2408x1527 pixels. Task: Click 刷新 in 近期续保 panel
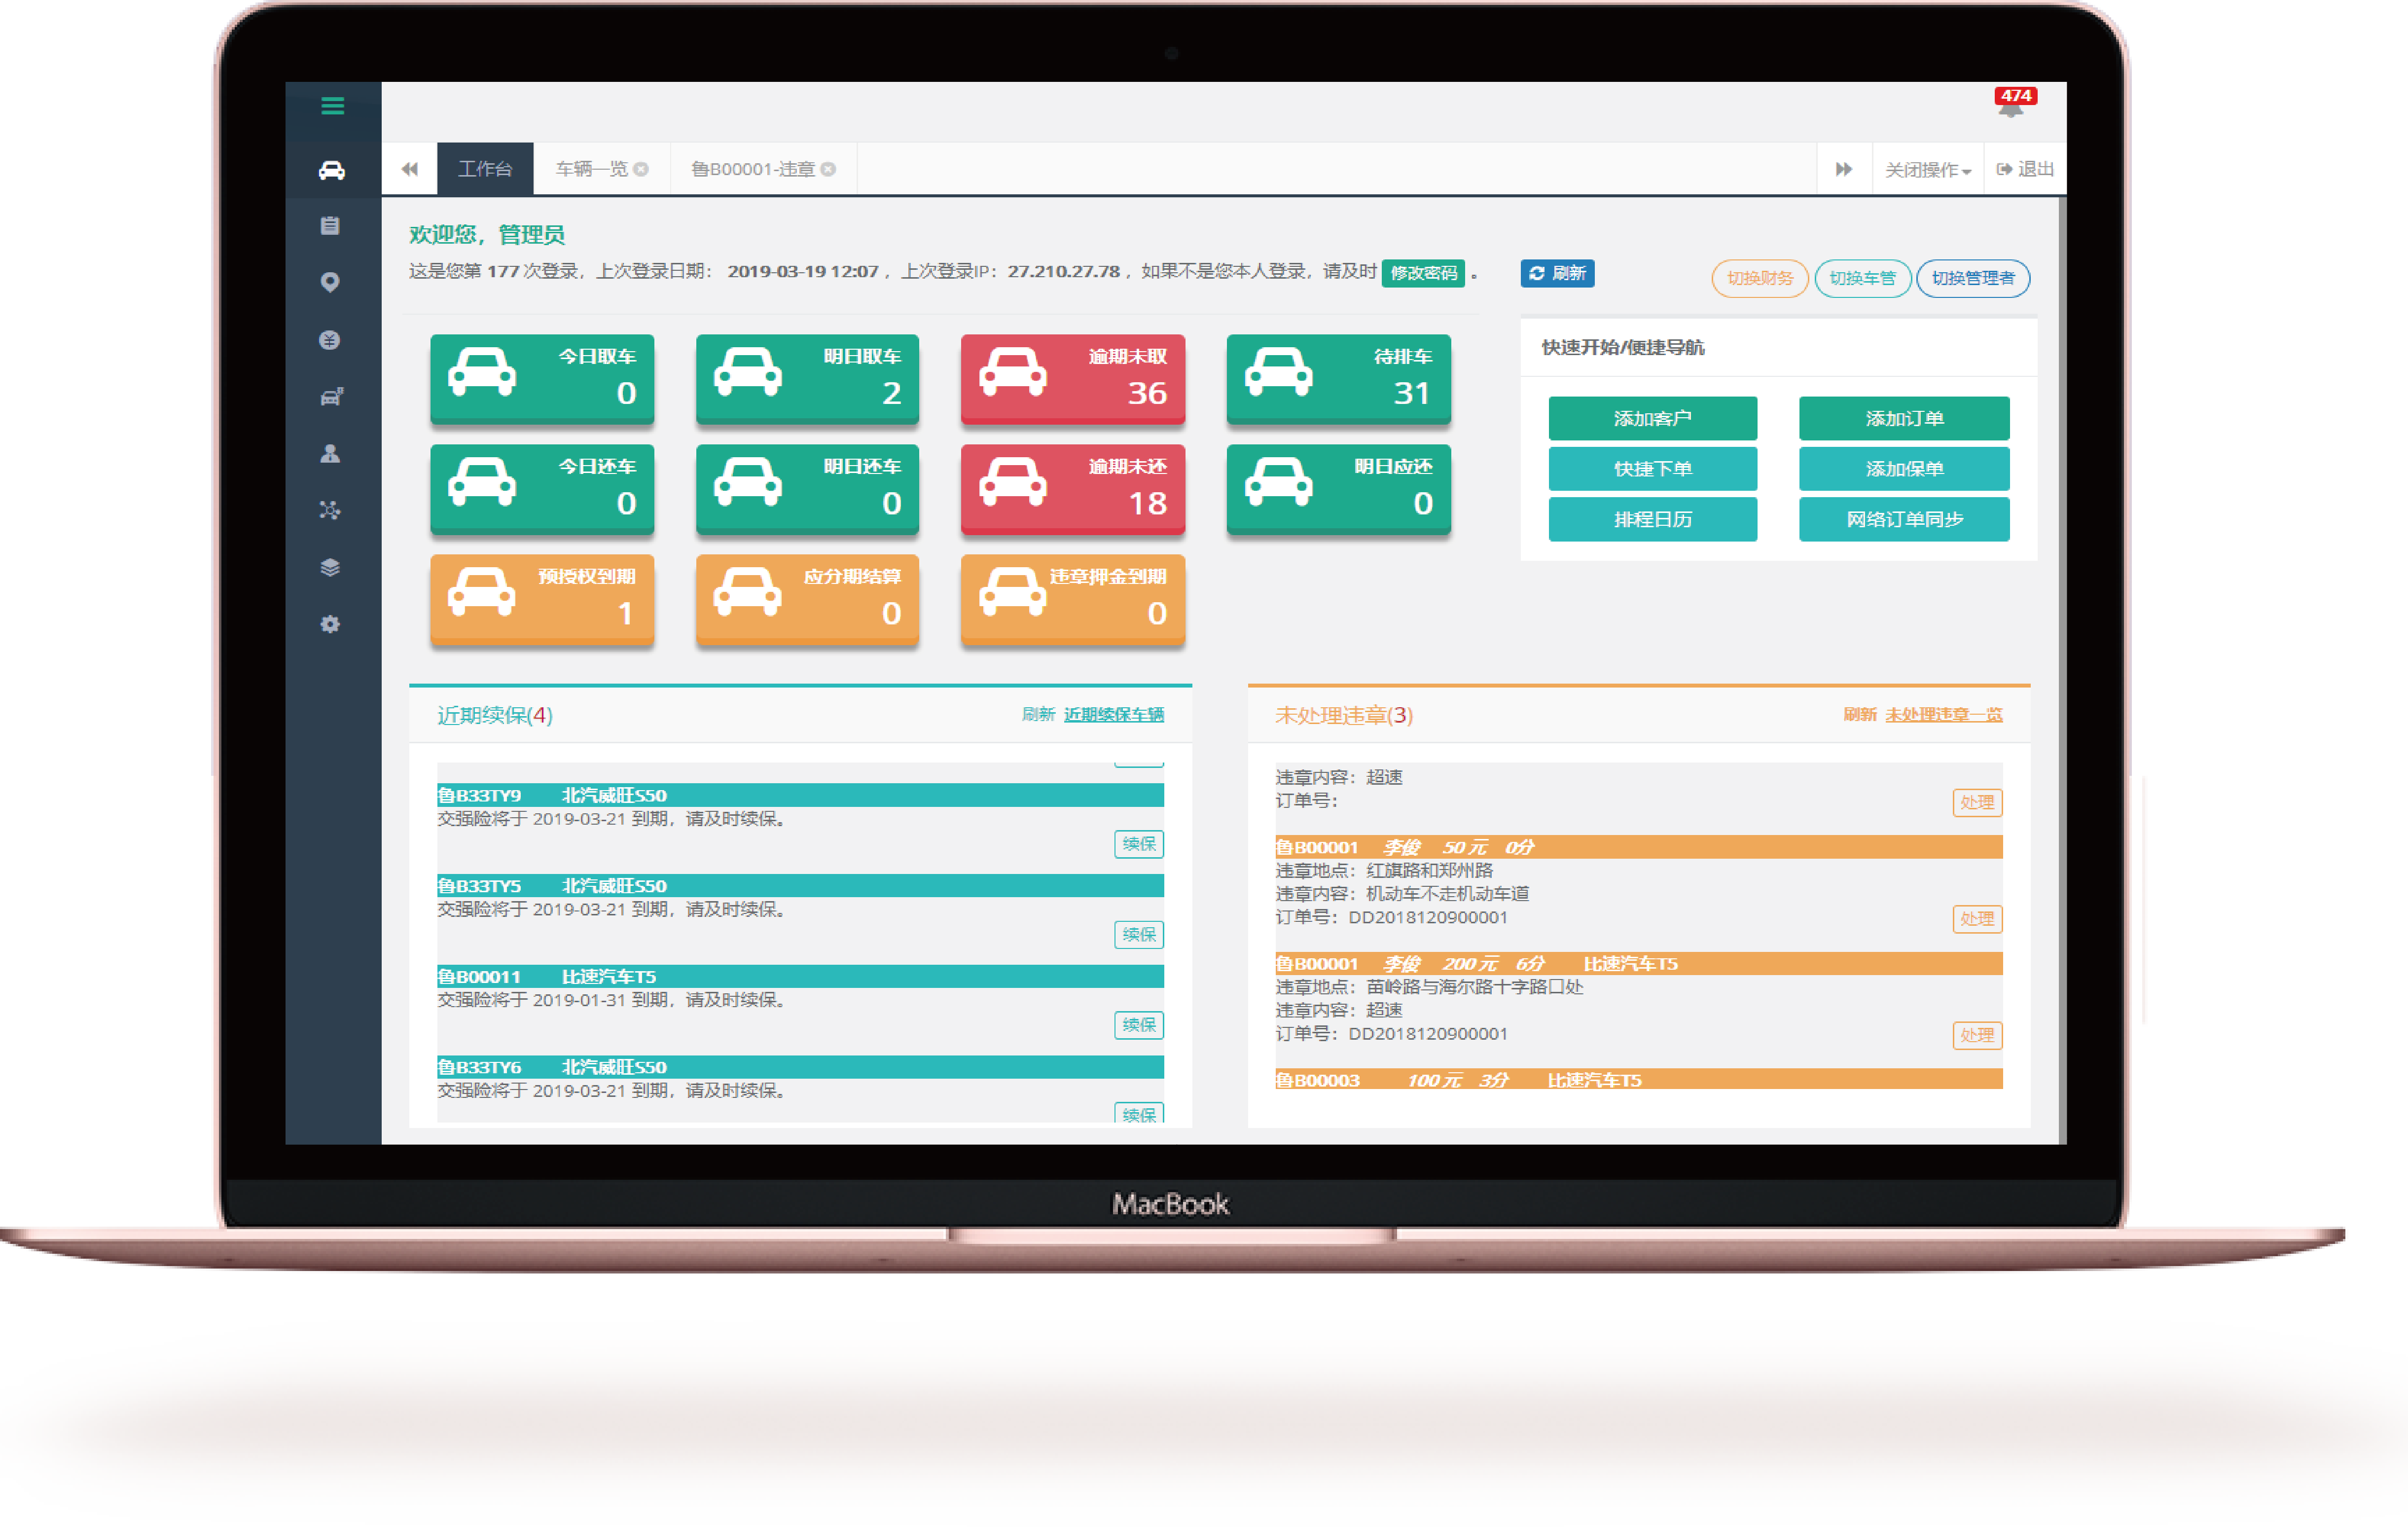pyautogui.click(x=1038, y=714)
